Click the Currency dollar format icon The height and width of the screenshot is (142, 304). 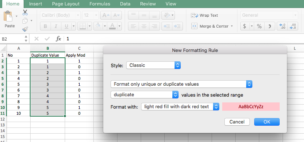[245, 26]
